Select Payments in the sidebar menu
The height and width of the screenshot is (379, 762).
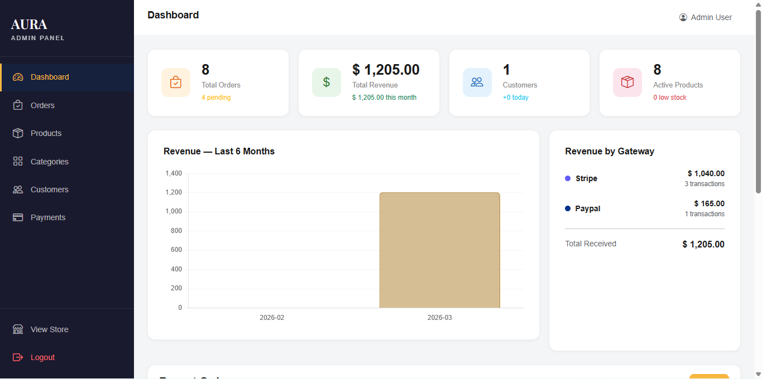(x=48, y=217)
